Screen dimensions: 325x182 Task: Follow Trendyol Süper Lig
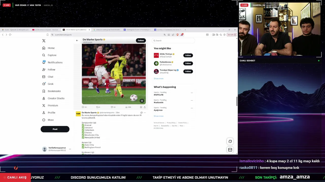[188, 72]
